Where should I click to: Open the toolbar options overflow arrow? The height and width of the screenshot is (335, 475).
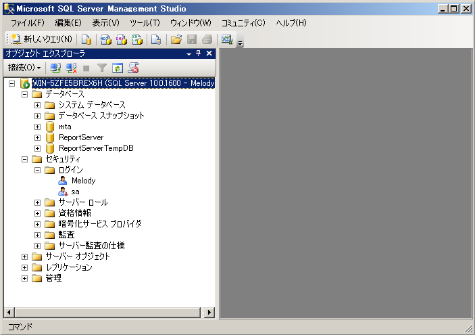241,43
